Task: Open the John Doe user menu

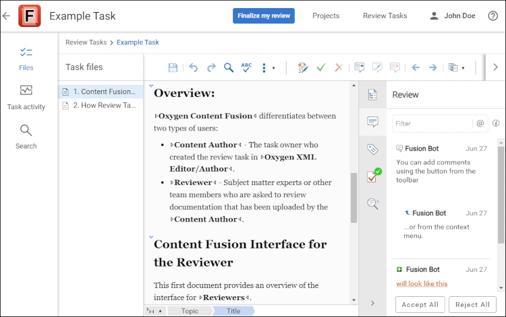Action: (x=453, y=15)
